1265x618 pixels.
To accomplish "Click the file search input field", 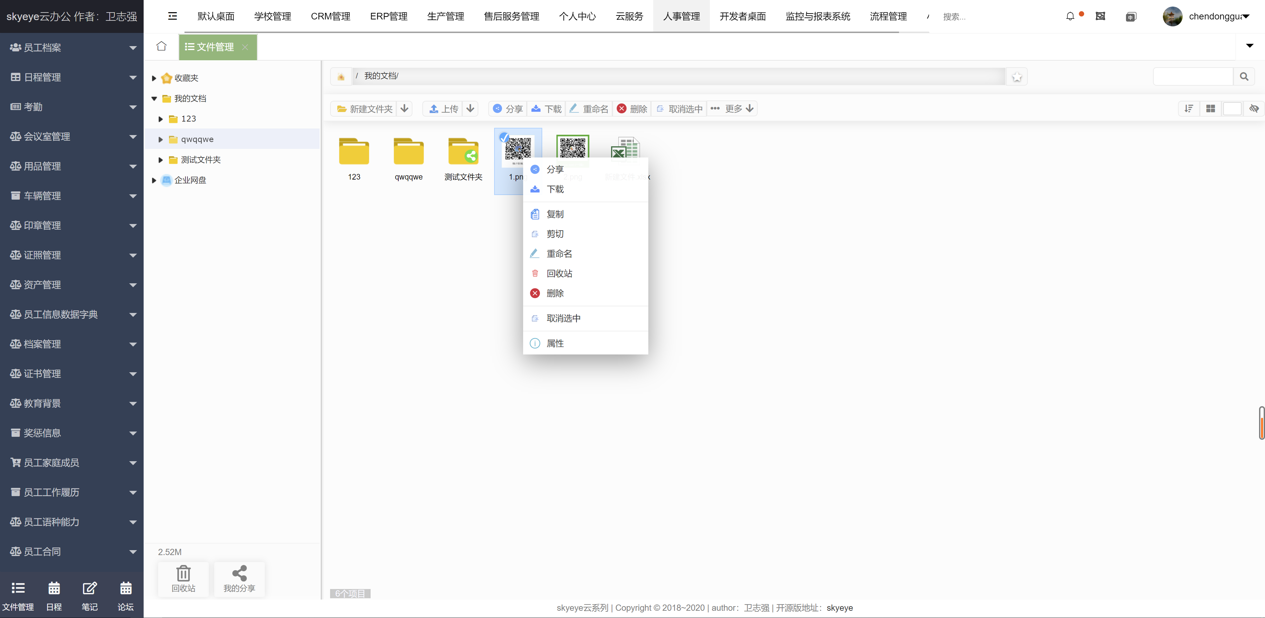I will click(x=1193, y=77).
